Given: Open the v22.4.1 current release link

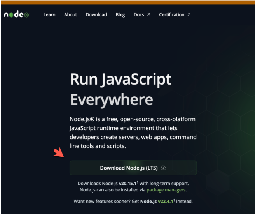Looking at the screenshot, I should point(165,201).
